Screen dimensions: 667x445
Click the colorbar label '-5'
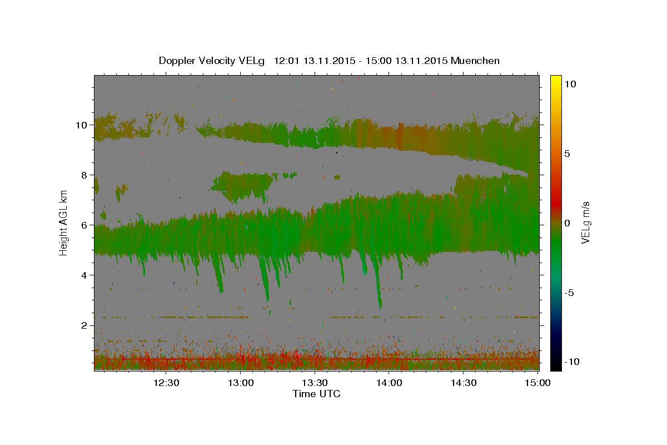(x=570, y=293)
